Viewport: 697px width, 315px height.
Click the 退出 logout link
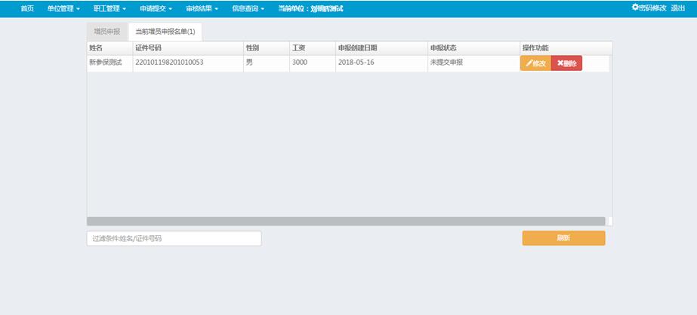pyautogui.click(x=678, y=8)
